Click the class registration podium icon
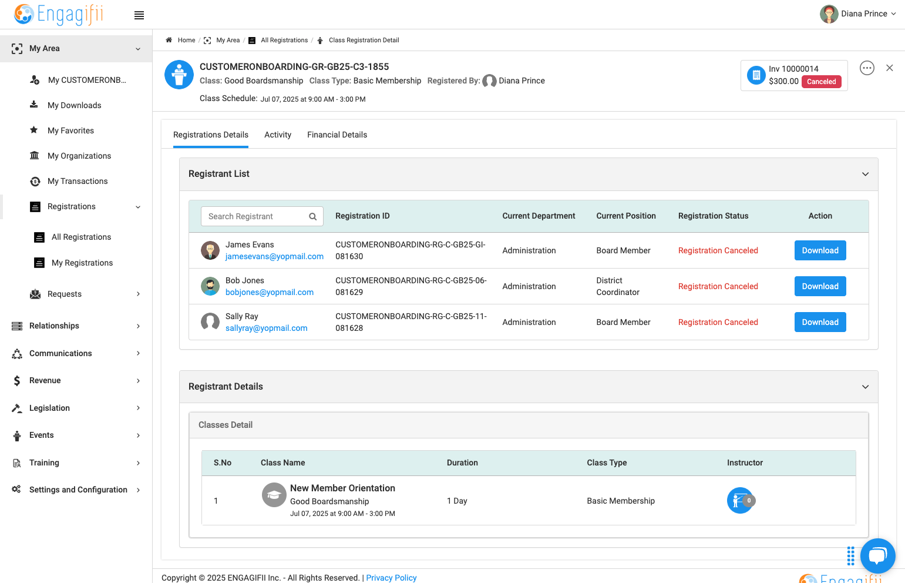 179,75
